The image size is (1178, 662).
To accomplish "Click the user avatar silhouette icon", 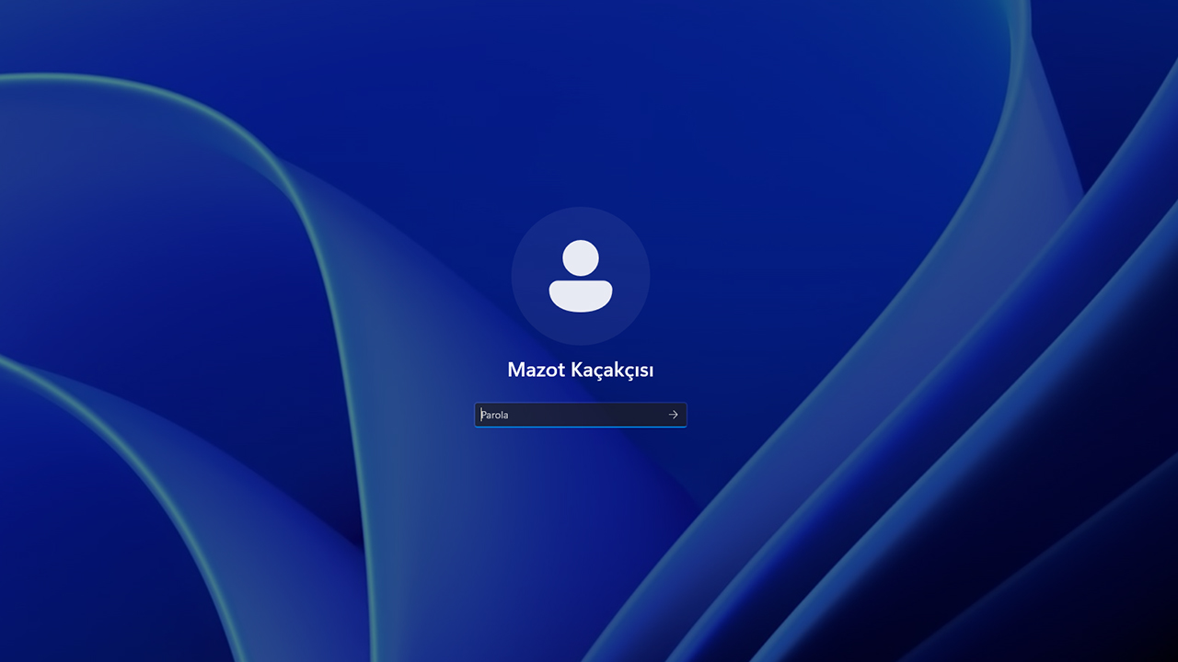I will pyautogui.click(x=581, y=277).
